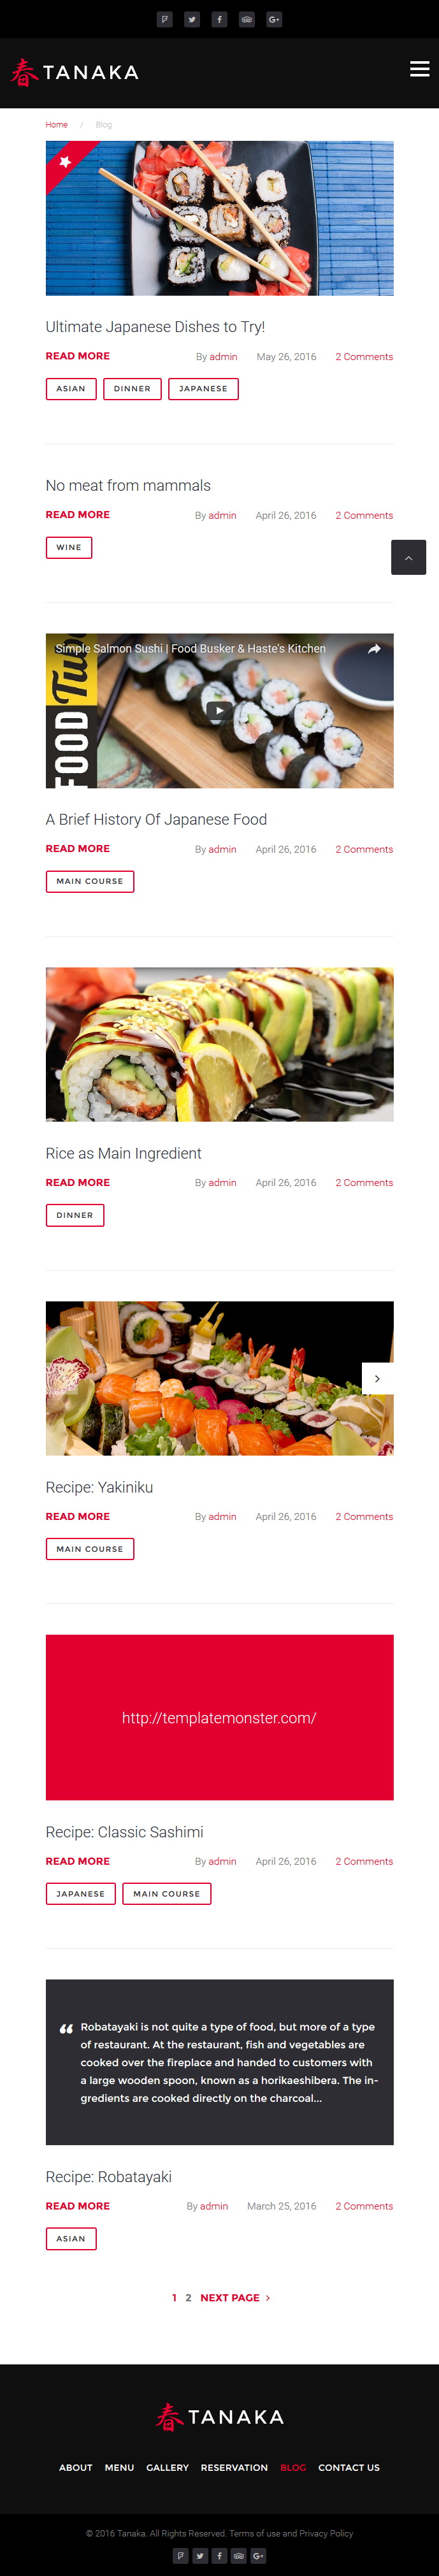
Task: Open RESERVATION in the footer menu
Action: 234,2467
